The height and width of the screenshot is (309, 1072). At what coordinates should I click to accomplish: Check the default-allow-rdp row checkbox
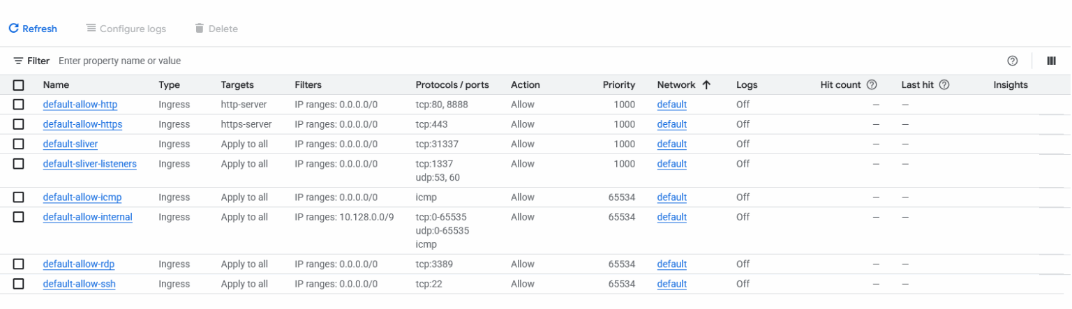[x=19, y=264]
